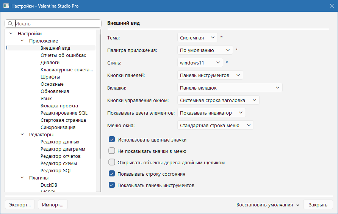The width and height of the screenshot is (338, 214).
Task: Click the 'Меню окна:' label
Action: [121, 126]
